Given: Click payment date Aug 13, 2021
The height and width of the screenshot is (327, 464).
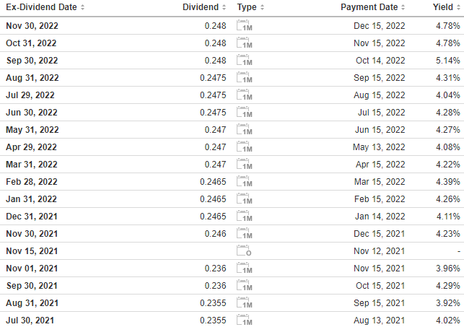Looking at the screenshot, I should pyautogui.click(x=379, y=321).
